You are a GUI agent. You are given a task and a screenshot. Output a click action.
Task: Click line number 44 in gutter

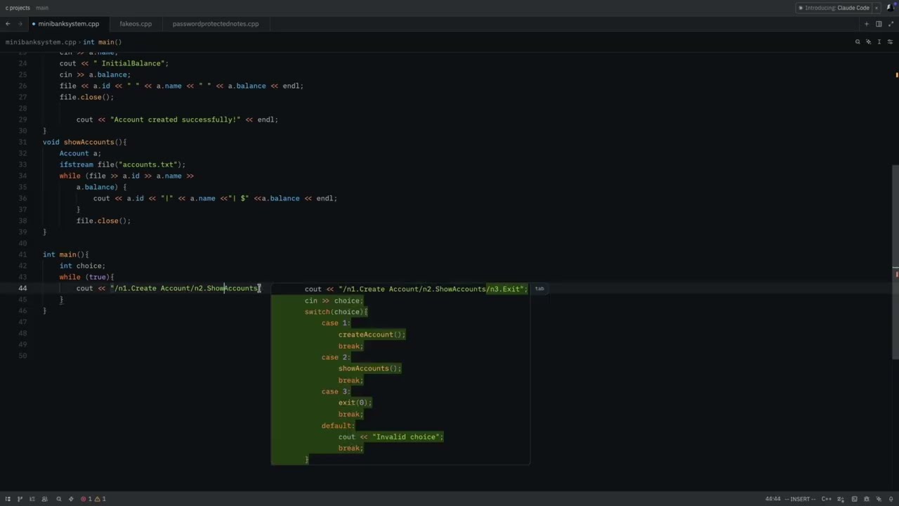(22, 288)
